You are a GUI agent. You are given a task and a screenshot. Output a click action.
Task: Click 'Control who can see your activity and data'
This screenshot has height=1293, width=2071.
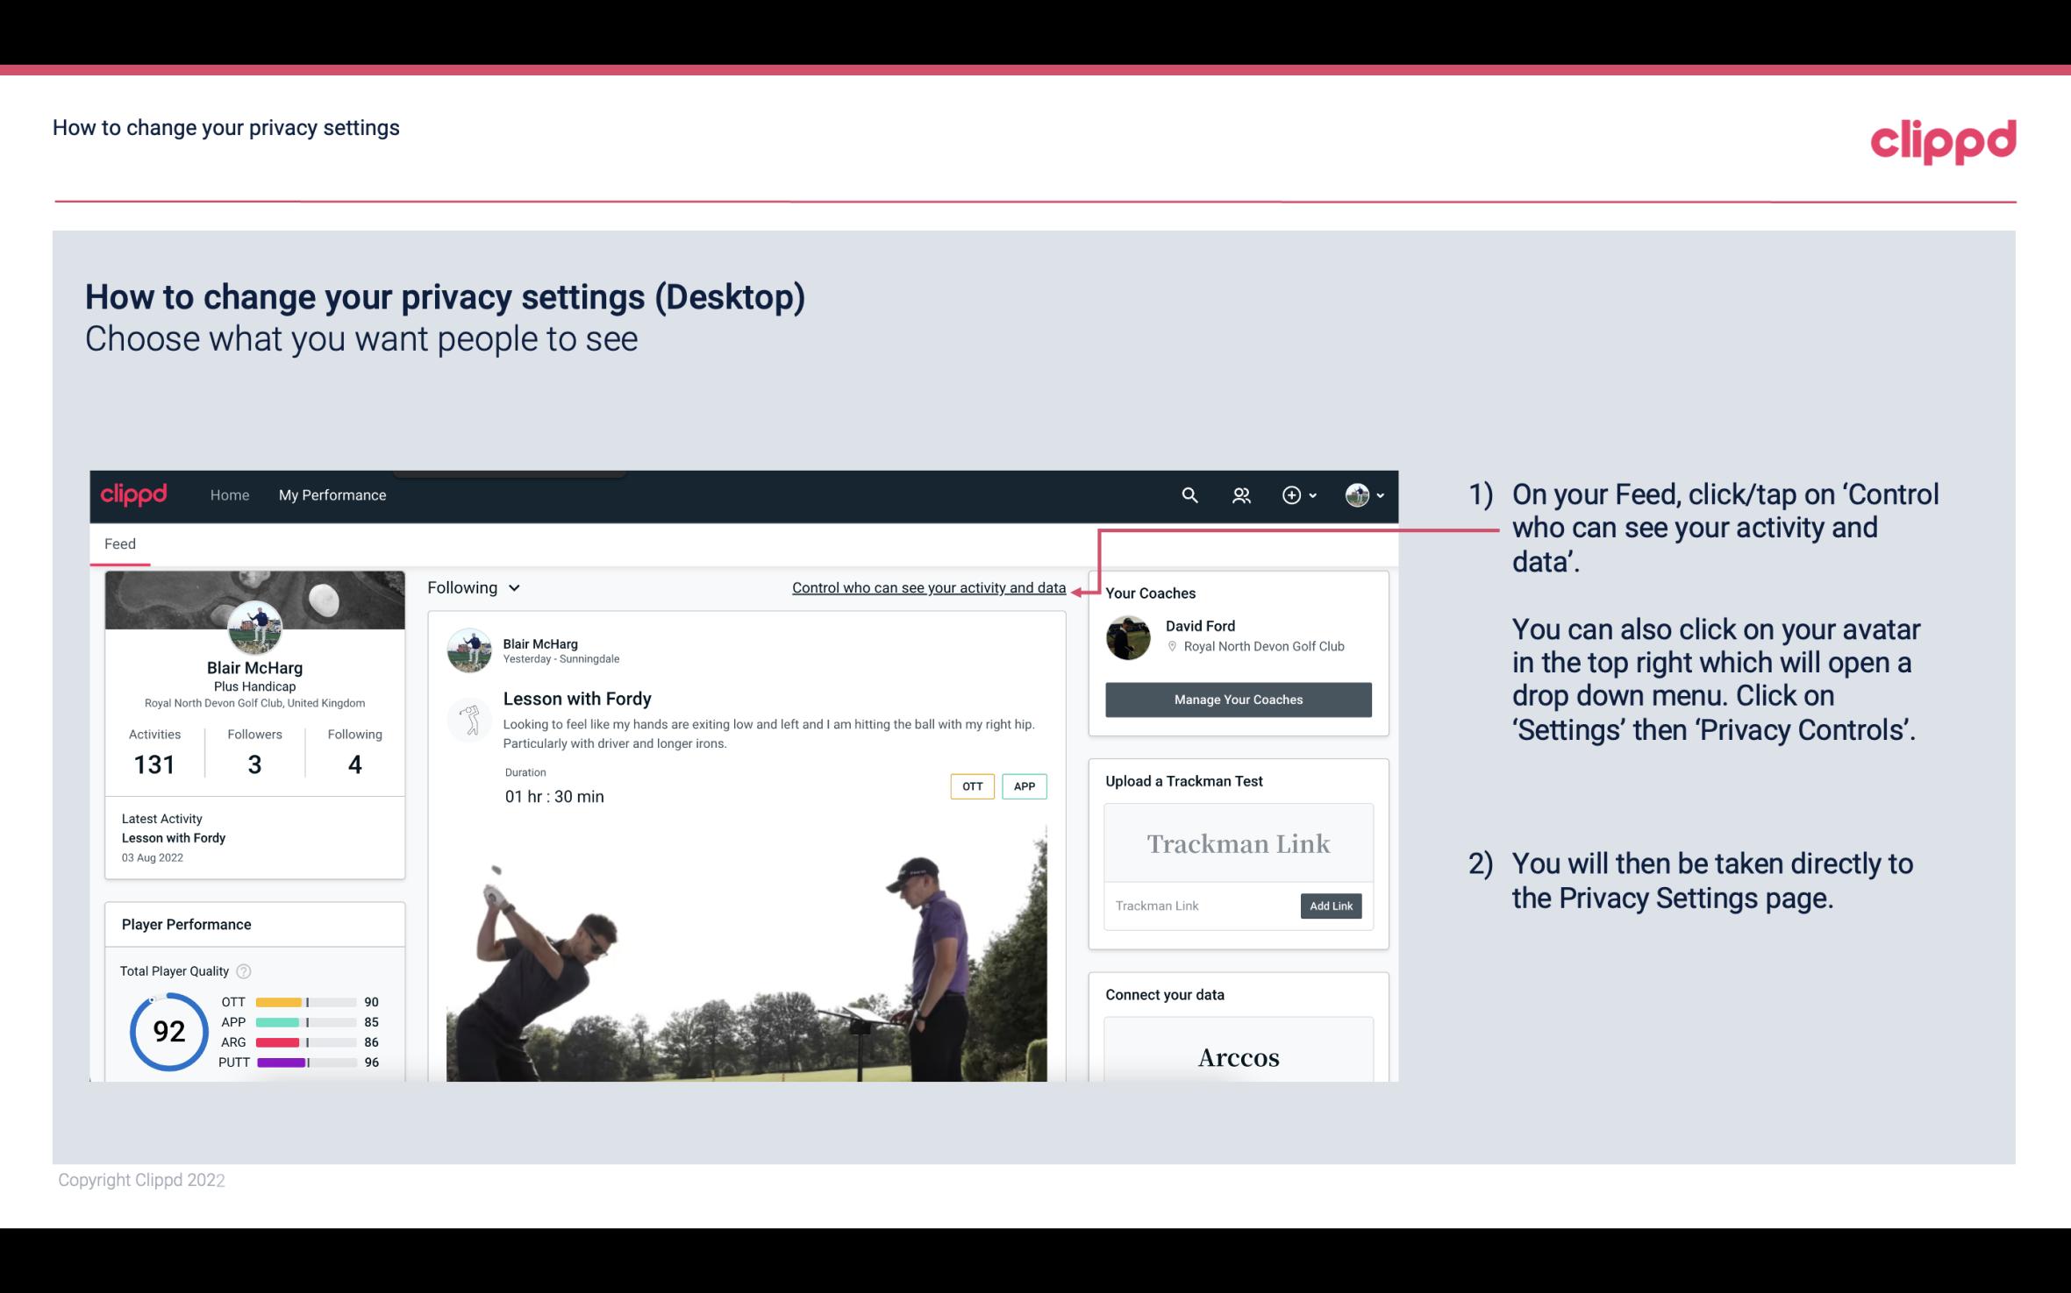928,587
